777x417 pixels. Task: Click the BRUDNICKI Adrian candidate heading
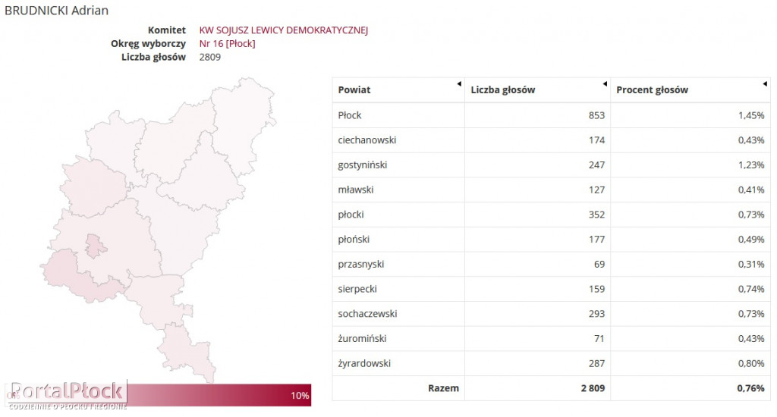pos(56,11)
